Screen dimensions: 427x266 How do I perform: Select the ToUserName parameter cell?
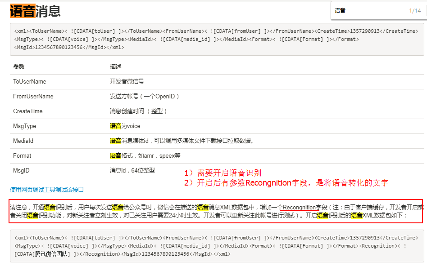[30, 82]
